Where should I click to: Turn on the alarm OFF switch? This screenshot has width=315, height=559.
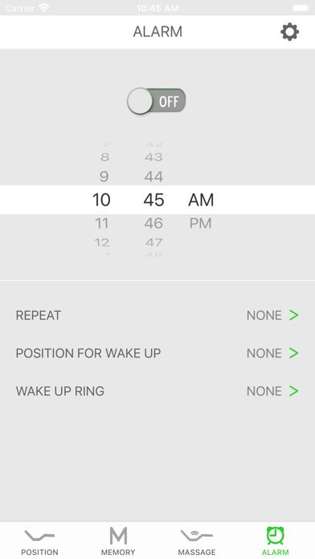coord(157,101)
